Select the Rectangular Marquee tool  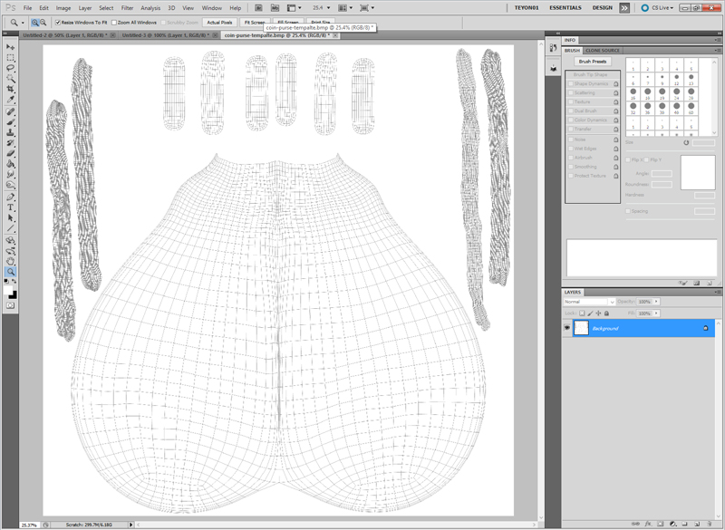[x=11, y=57]
